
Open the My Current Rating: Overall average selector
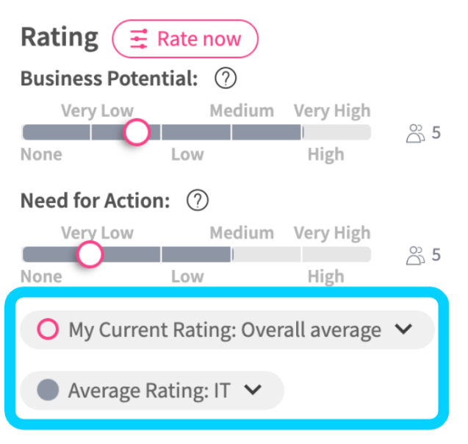[225, 330]
